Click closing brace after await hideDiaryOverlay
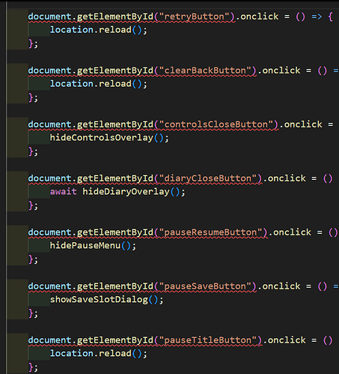The width and height of the screenshot is (339, 374). click(31, 205)
